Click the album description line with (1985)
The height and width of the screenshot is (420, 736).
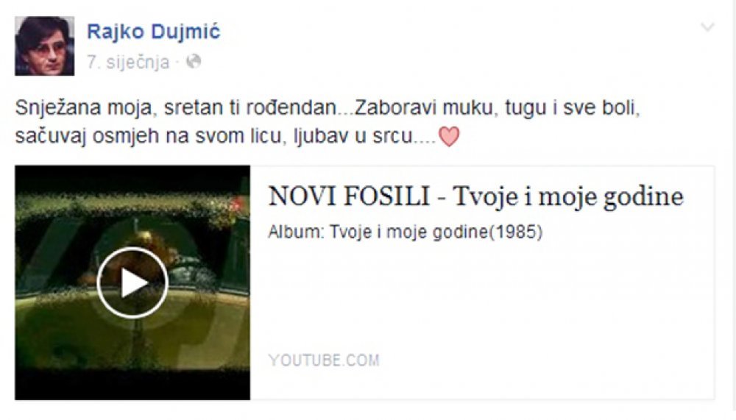point(406,232)
